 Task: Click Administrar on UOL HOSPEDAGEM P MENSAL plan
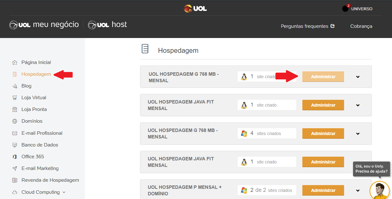click(x=323, y=190)
